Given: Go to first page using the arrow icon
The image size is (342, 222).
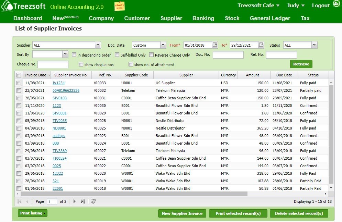Looking at the screenshot, I should pos(19,201).
